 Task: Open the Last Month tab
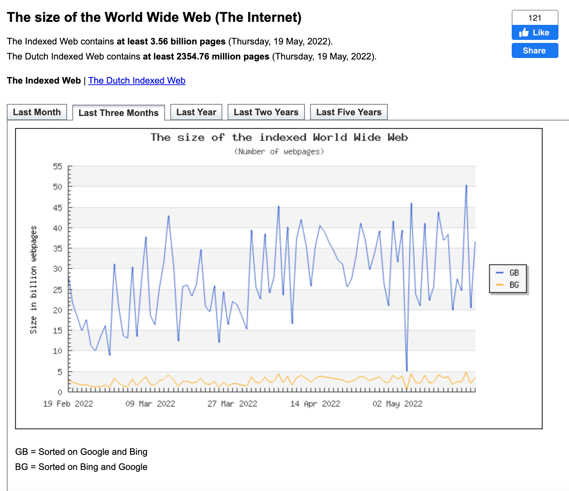(x=37, y=112)
